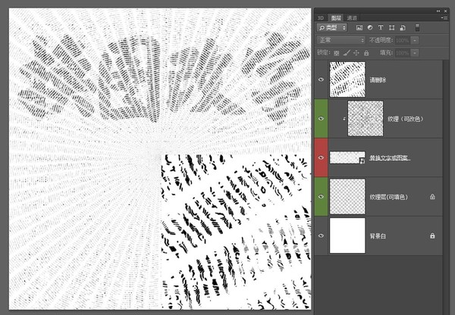The width and height of the screenshot is (455, 315).
Task: Open the 填充 fill slider arrow
Action: pos(415,53)
